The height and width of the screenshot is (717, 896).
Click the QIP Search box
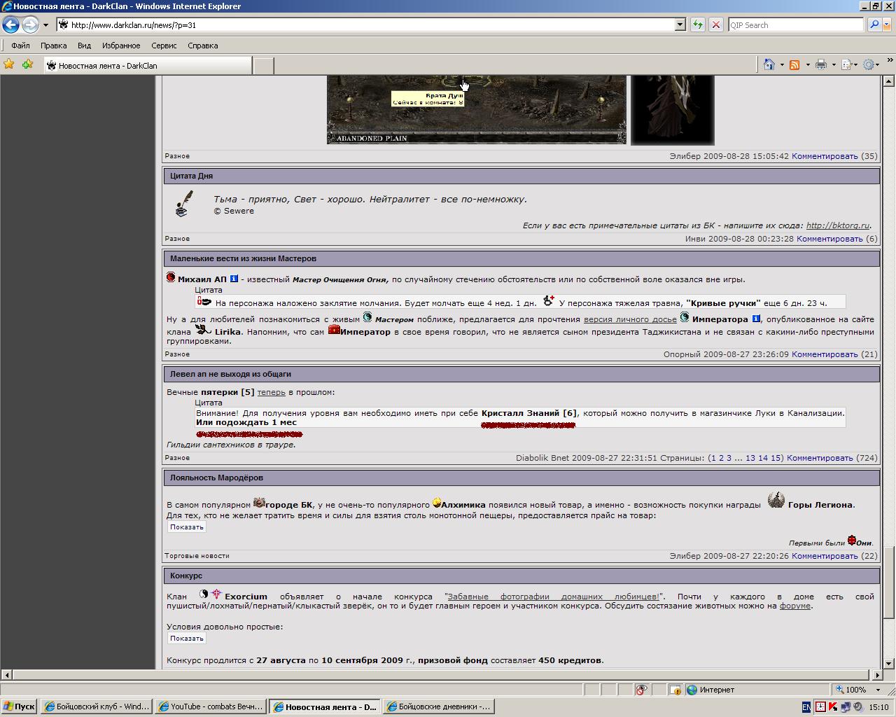pyautogui.click(x=795, y=25)
